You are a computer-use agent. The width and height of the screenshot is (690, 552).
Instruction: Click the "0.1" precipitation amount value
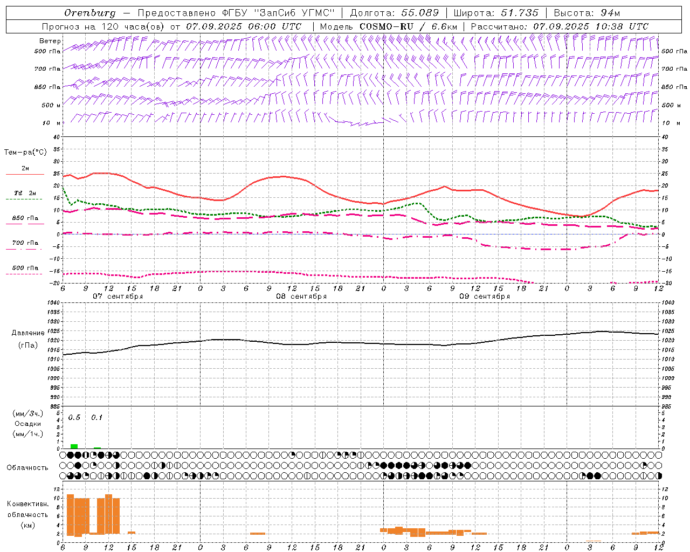[x=96, y=418]
